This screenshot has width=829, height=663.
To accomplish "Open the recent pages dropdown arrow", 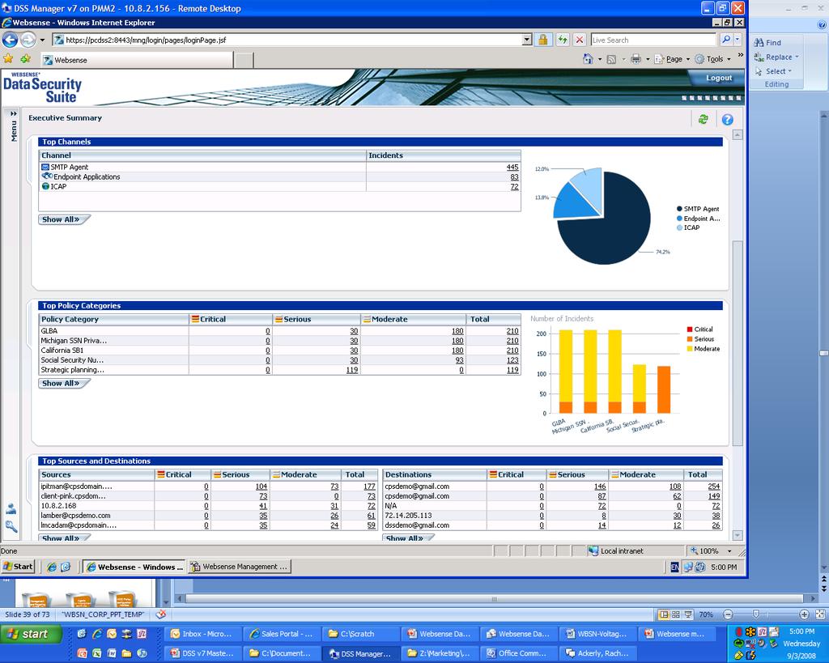I will click(x=42, y=40).
